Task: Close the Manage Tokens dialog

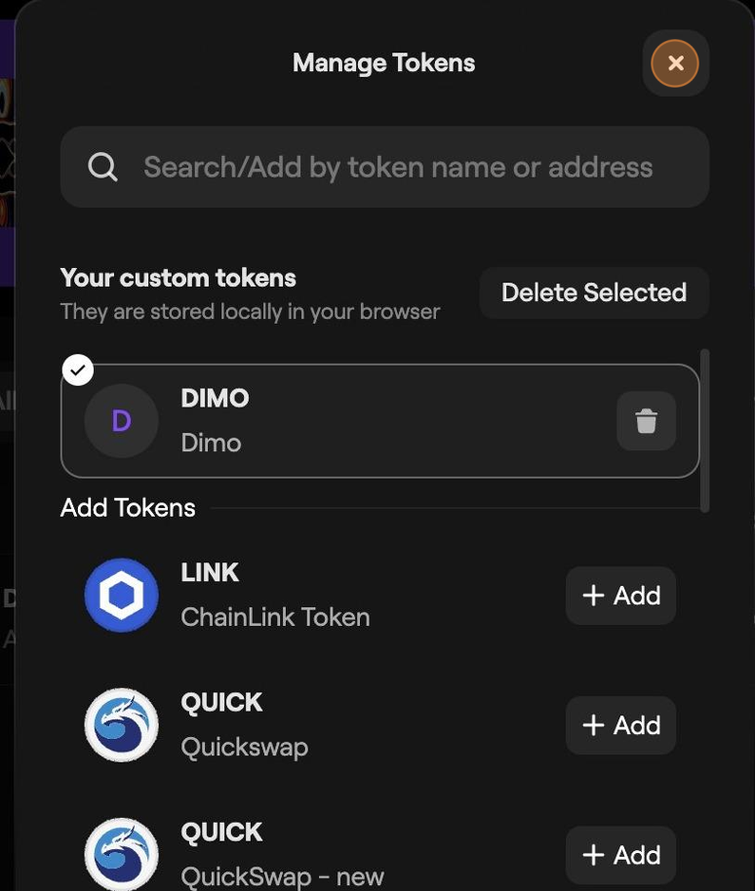Action: [675, 63]
